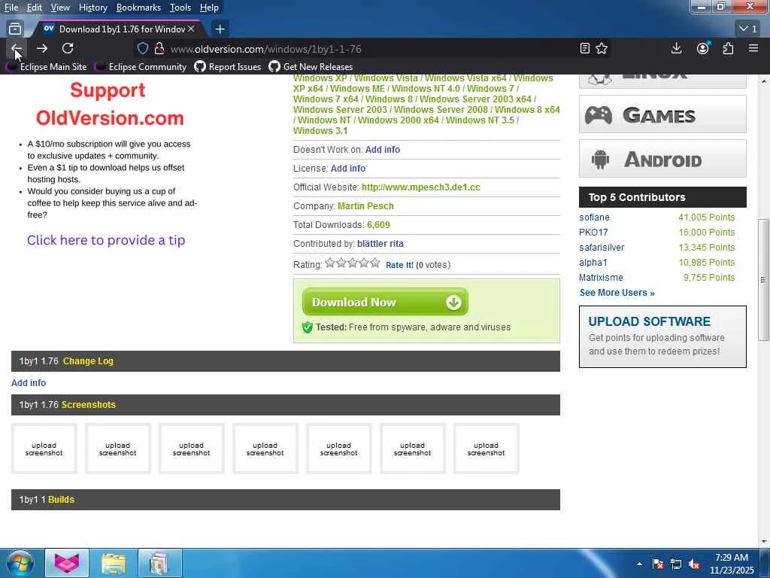
Task: Open PKO17 contributor profile
Action: [593, 233]
